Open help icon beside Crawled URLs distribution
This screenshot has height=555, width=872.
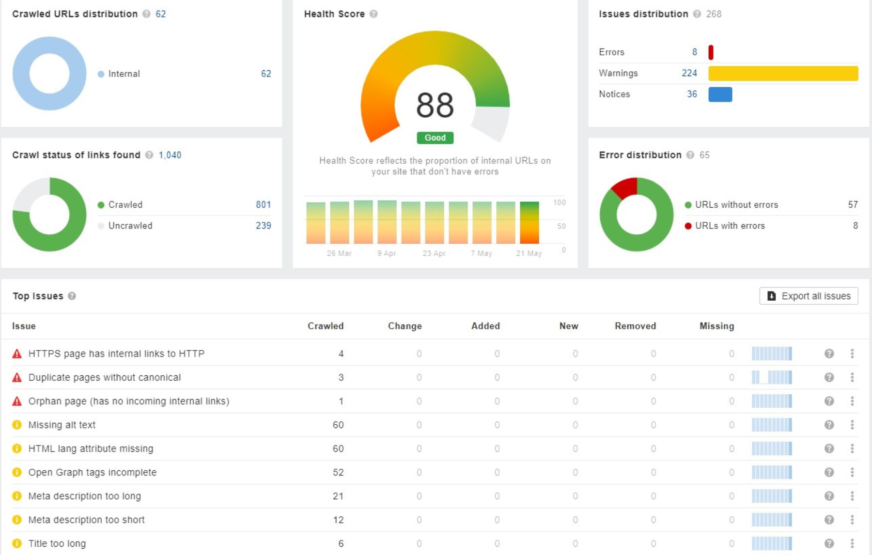pos(146,14)
